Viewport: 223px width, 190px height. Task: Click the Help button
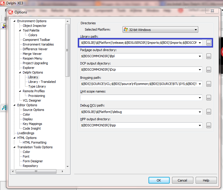click(x=206, y=180)
